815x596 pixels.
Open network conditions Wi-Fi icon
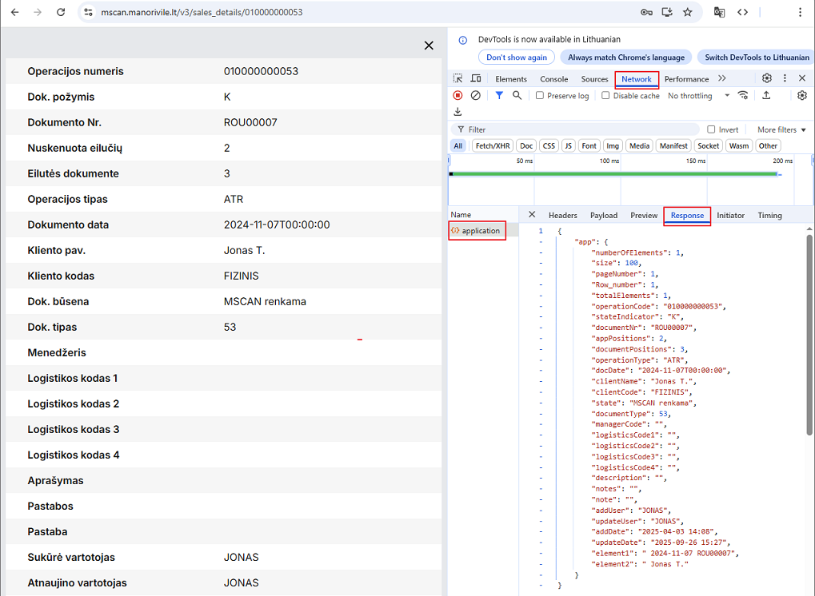(743, 95)
